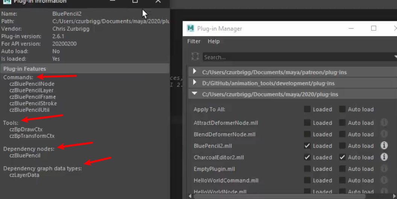Enable Auto load for BlendDeformerNode.mll
The height and width of the screenshot is (199, 397).
point(342,134)
